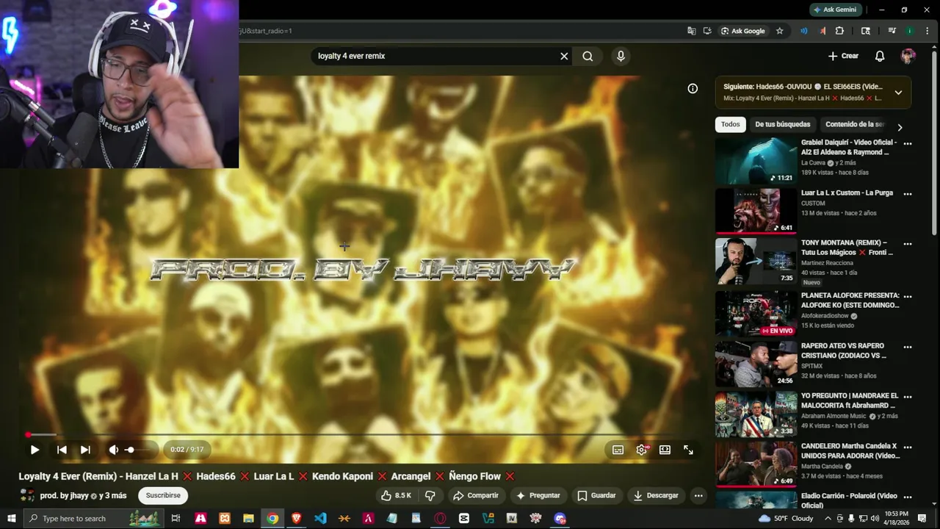This screenshot has height=529, width=940.
Task: Open options for Grabiel Daiquirí video
Action: coord(908,144)
